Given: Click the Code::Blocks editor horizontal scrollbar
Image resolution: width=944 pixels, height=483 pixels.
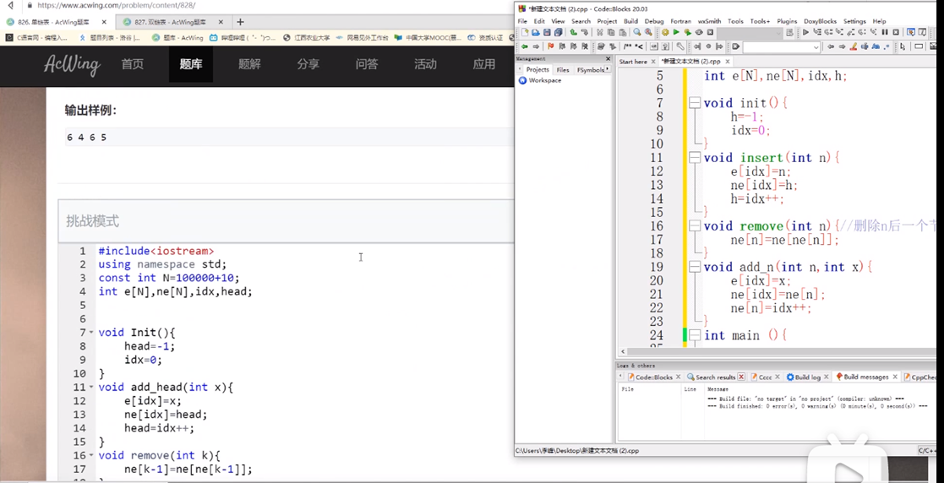Looking at the screenshot, I should 777,351.
